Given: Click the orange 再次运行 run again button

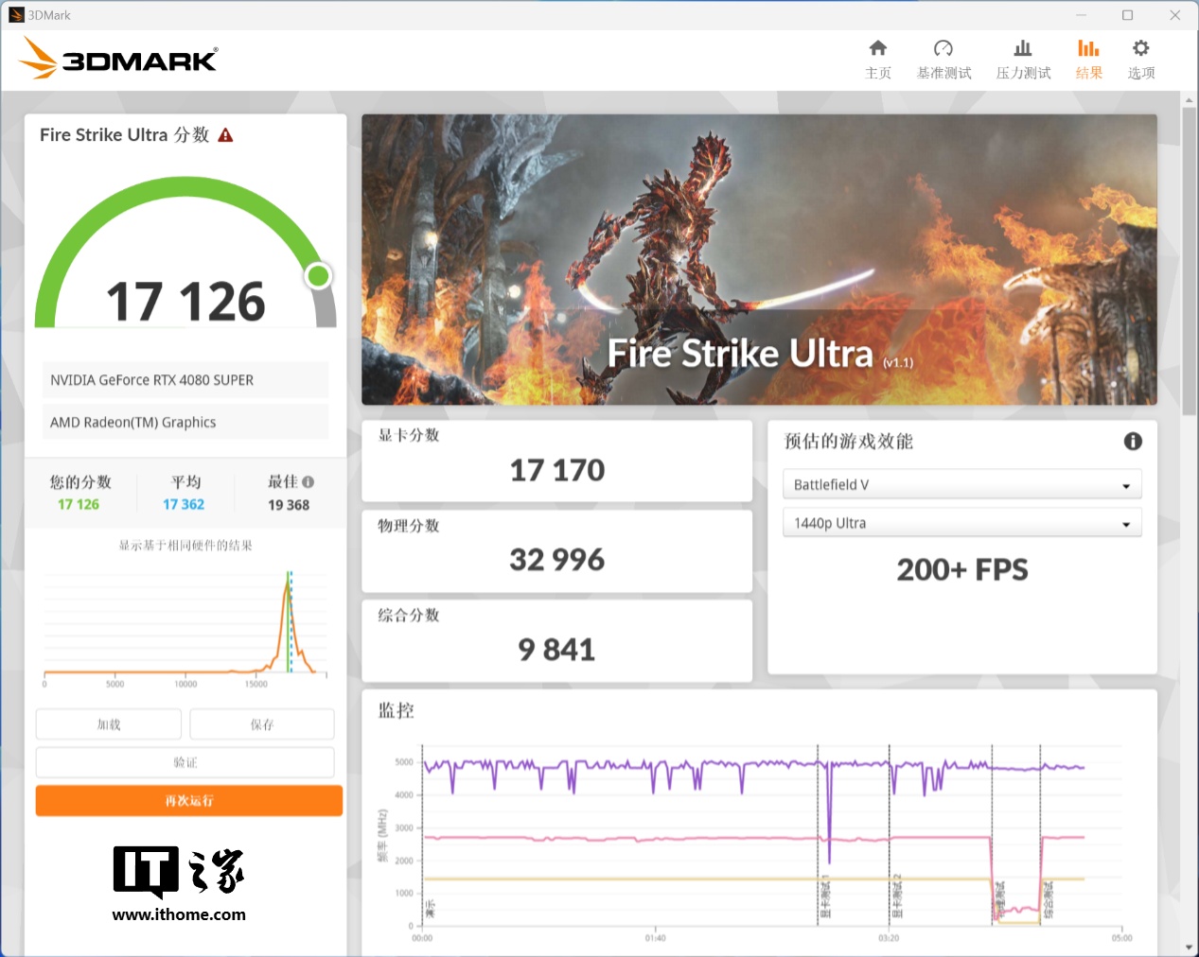Looking at the screenshot, I should point(188,800).
